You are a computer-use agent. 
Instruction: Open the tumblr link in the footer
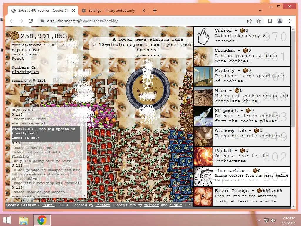click(176, 205)
